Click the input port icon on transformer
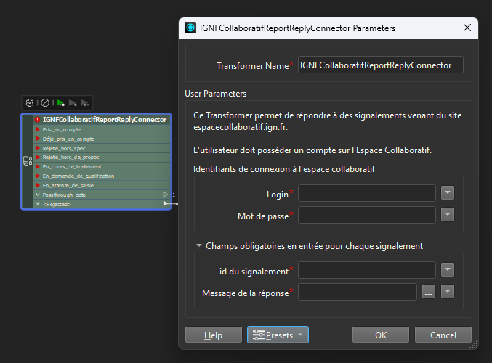Image resolution: width=492 pixels, height=363 pixels. point(28,161)
